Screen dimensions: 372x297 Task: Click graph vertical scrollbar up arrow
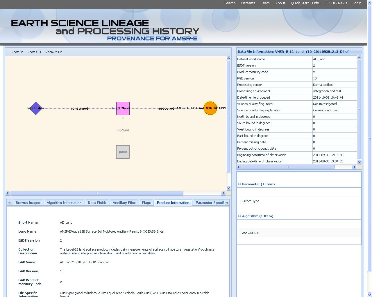click(228, 59)
